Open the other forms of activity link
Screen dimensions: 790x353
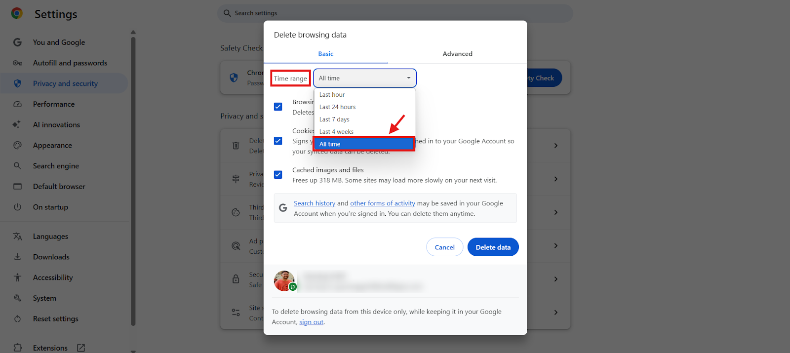point(383,203)
